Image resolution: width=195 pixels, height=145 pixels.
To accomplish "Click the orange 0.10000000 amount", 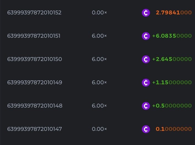I will (x=174, y=129).
